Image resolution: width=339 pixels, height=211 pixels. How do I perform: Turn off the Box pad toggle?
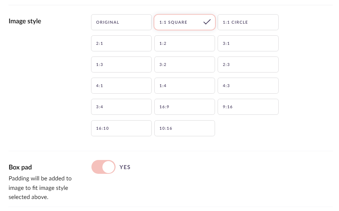tap(103, 167)
